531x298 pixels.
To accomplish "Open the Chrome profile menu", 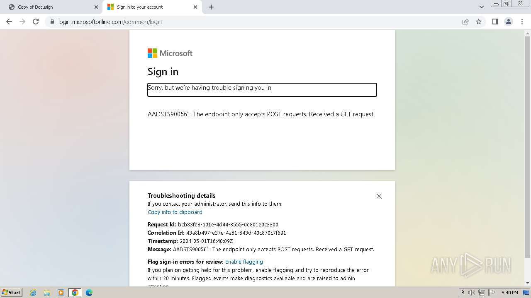I will [x=509, y=22].
